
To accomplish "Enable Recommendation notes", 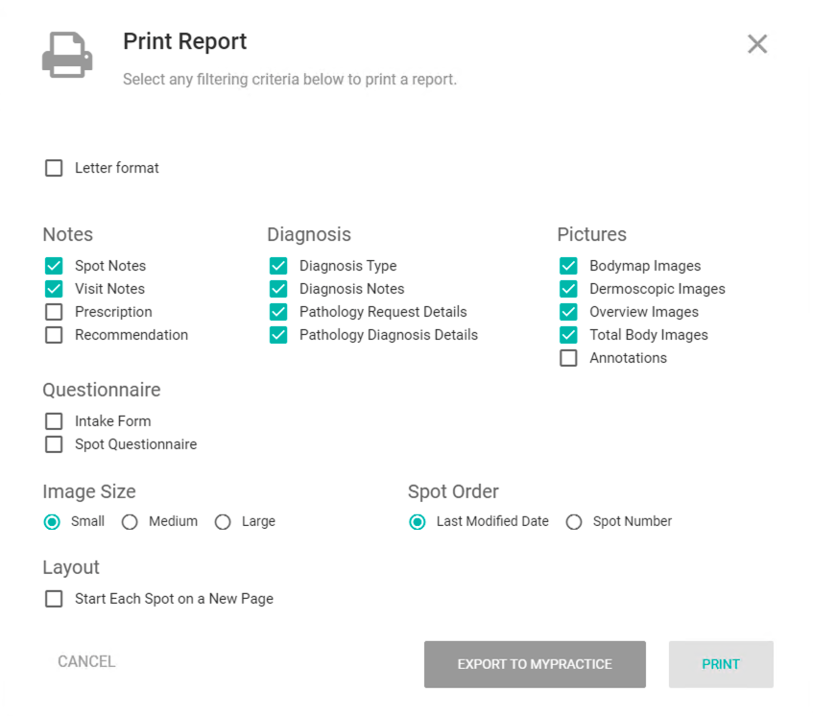I will [54, 335].
